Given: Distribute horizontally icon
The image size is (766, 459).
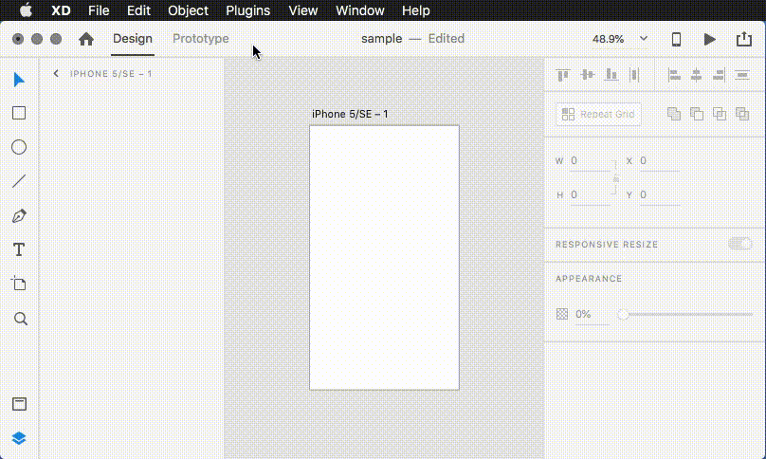Looking at the screenshot, I should [634, 75].
